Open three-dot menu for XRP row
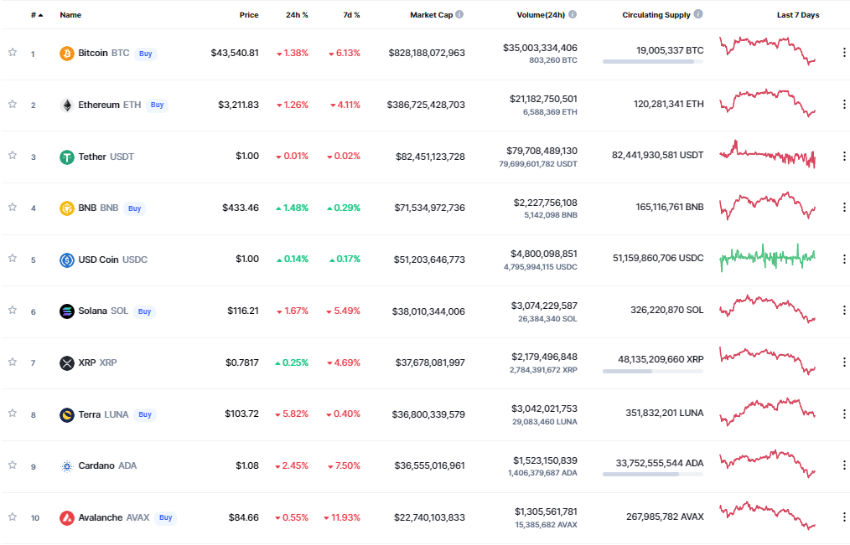This screenshot has height=545, width=850. 844,362
